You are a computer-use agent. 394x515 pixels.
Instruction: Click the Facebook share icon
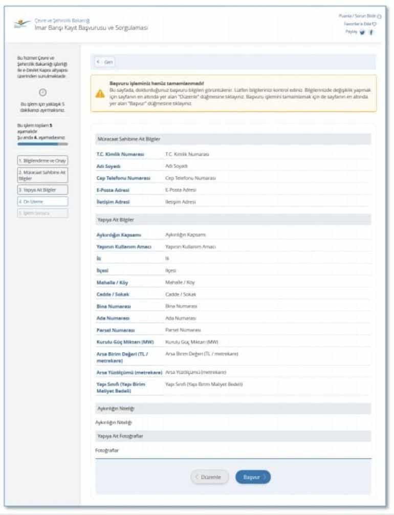[x=371, y=32]
